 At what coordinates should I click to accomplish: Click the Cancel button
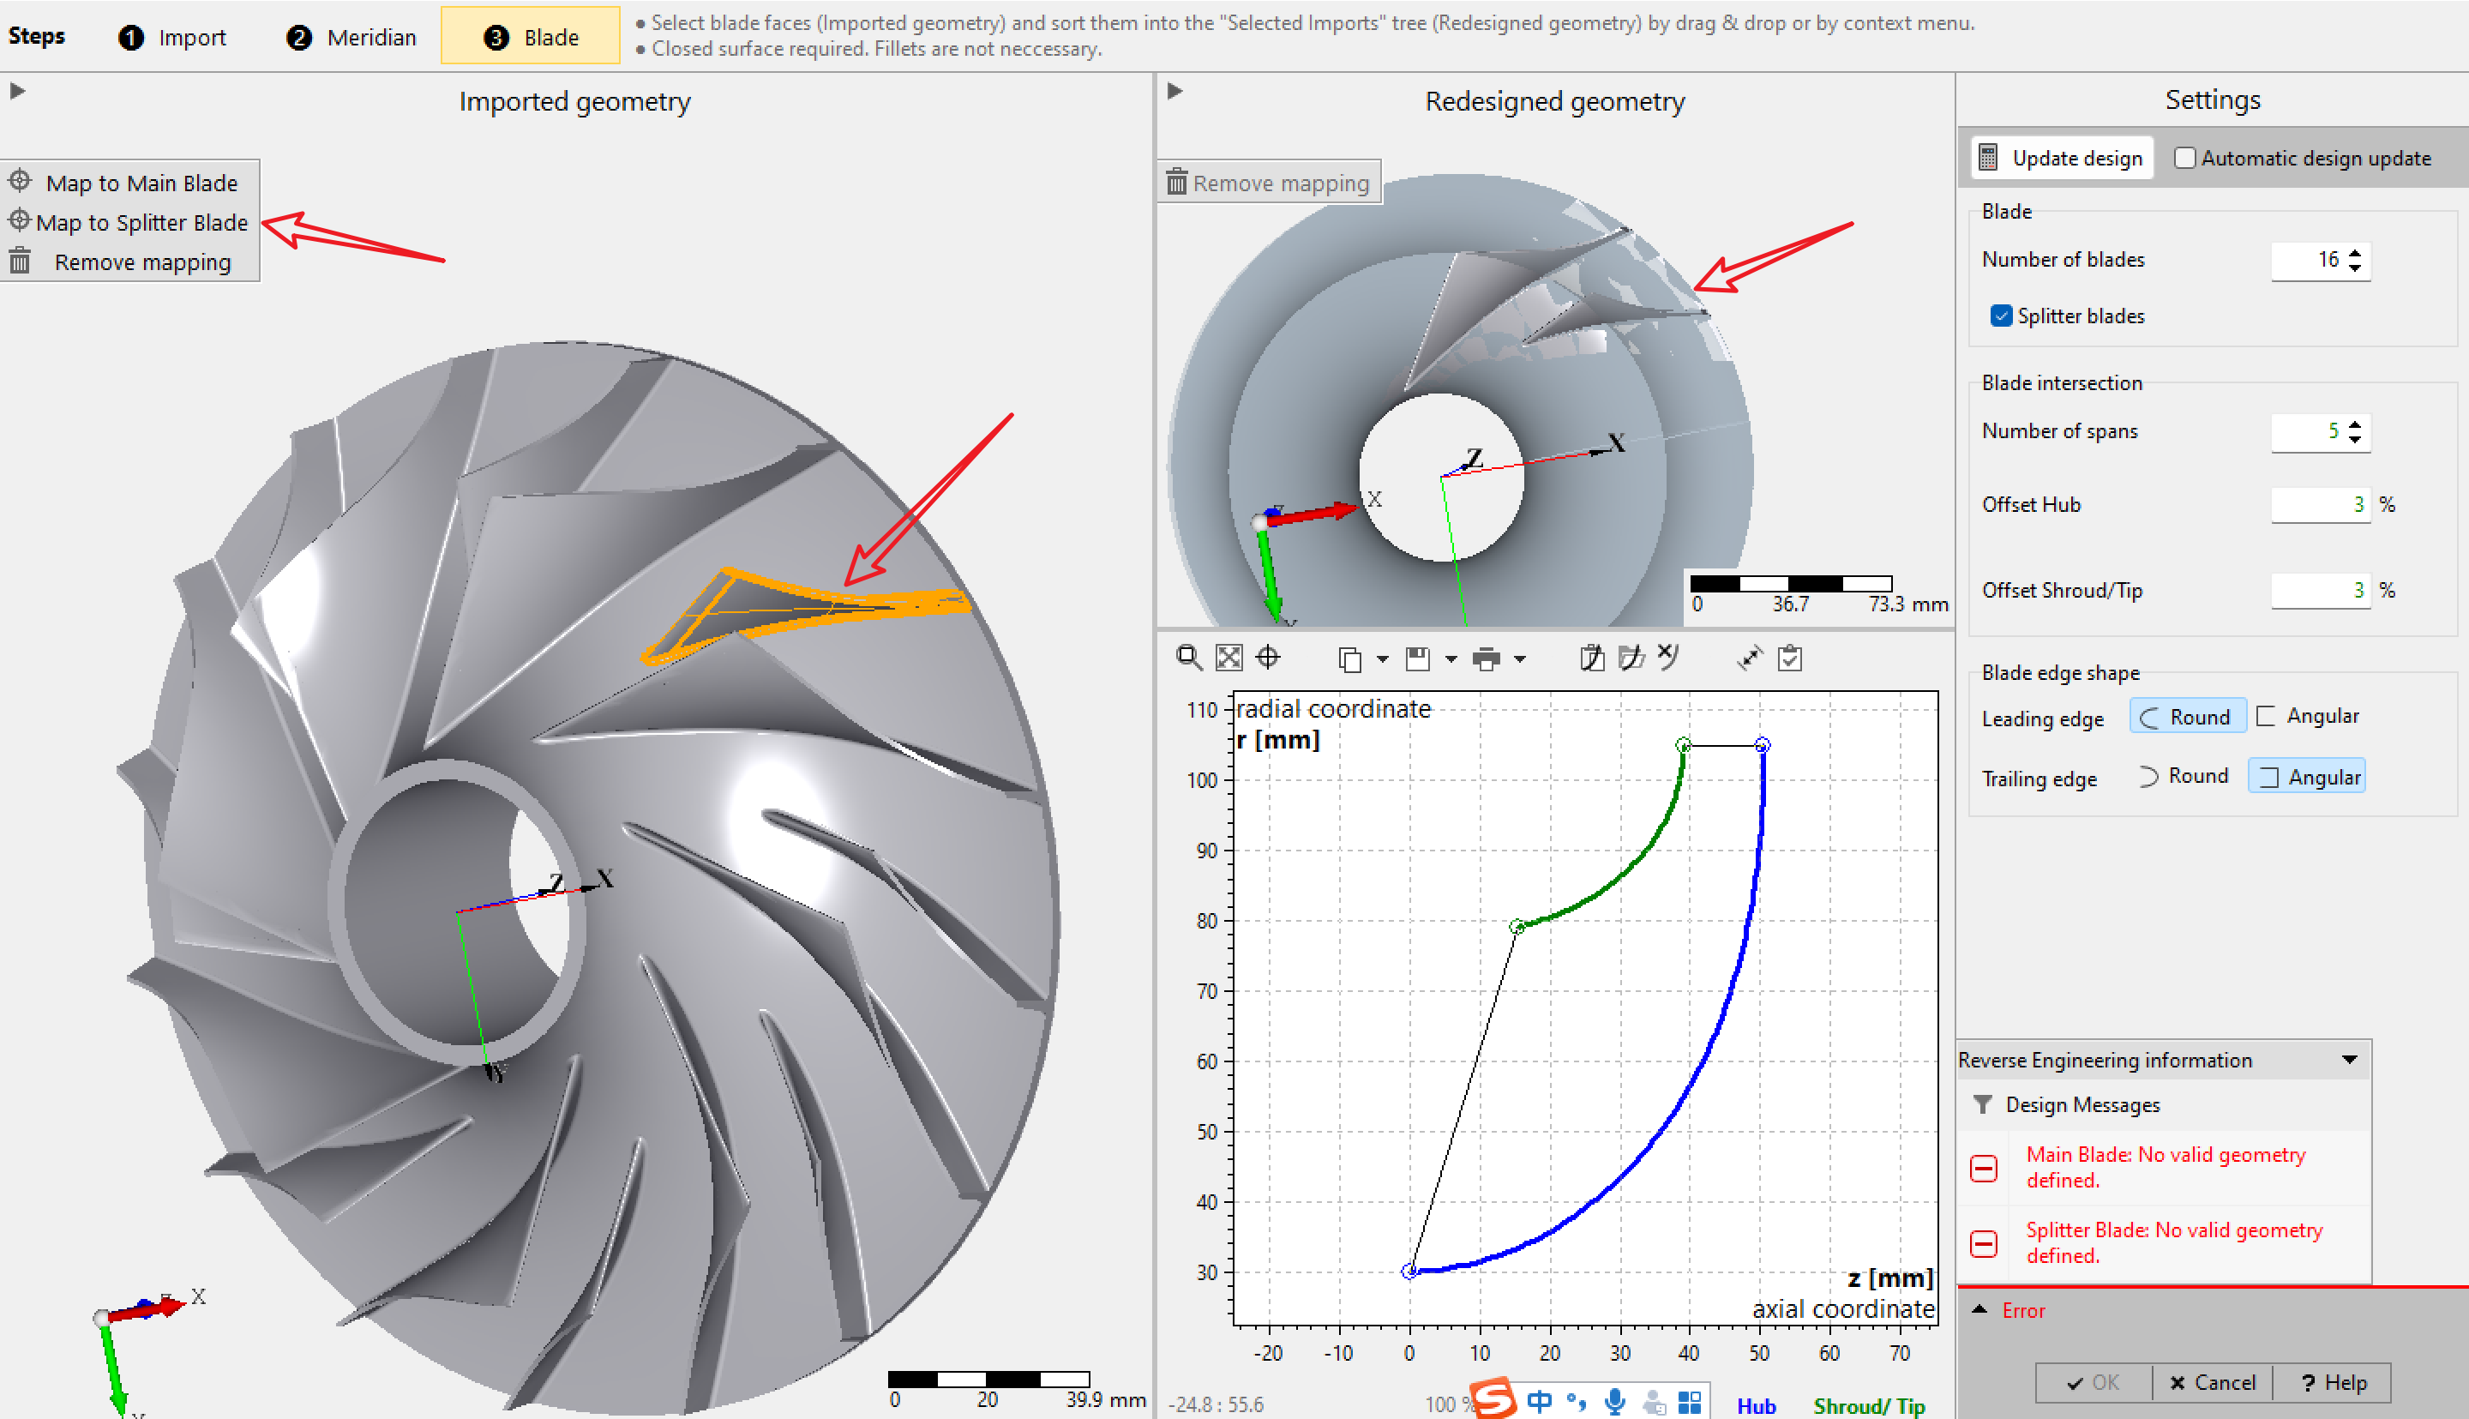pyautogui.click(x=2213, y=1382)
